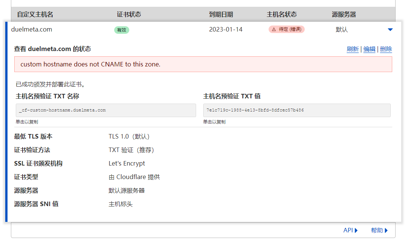Open the API link at the bottom

[x=351, y=230]
